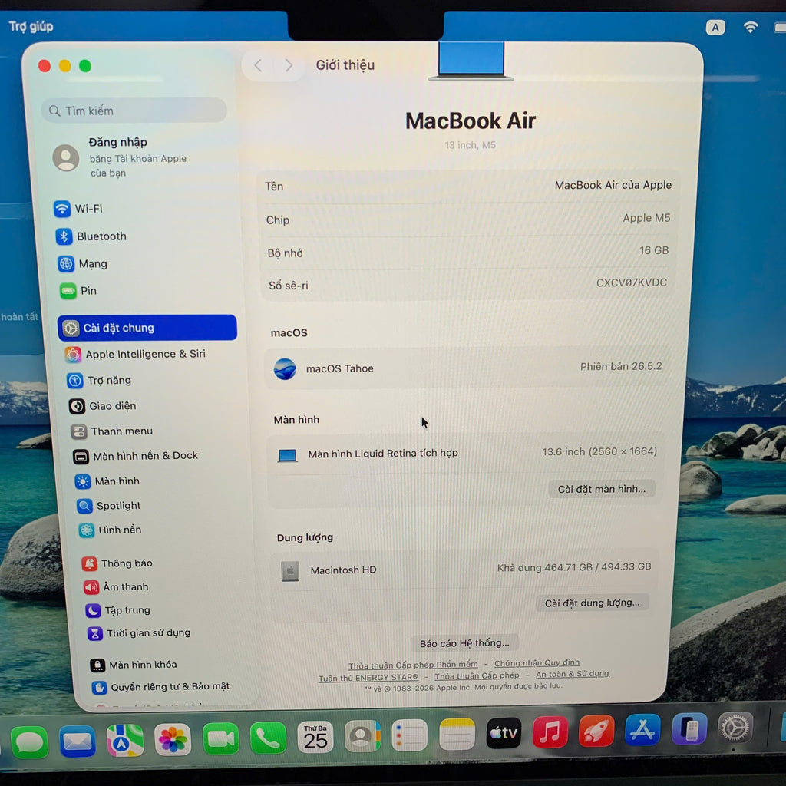Open Màn hình khóa settings
This screenshot has height=786, width=786.
134,665
